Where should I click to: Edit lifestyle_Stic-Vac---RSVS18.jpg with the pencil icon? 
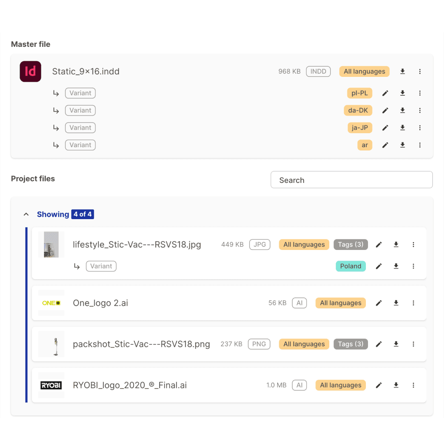[x=379, y=244]
